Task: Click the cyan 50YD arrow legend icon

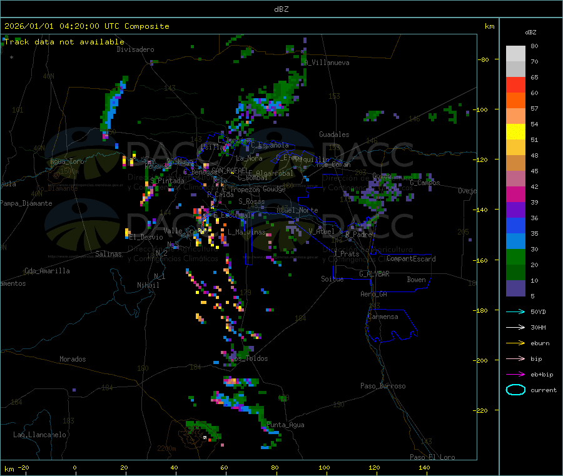Action: click(515, 311)
